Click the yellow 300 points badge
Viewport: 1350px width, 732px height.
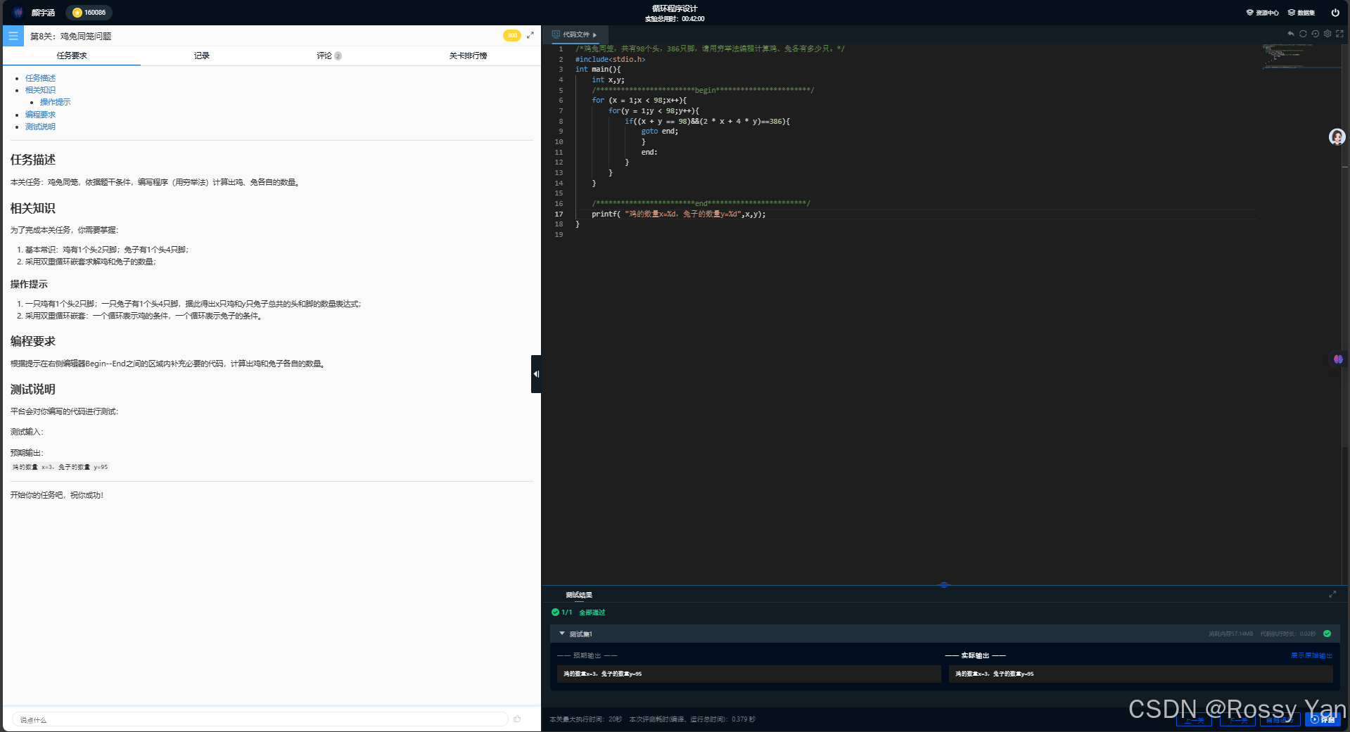coord(512,35)
